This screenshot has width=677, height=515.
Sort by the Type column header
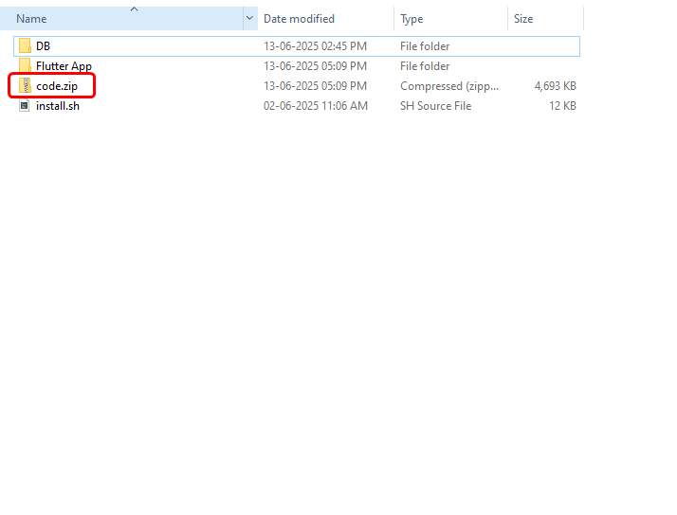pyautogui.click(x=450, y=19)
